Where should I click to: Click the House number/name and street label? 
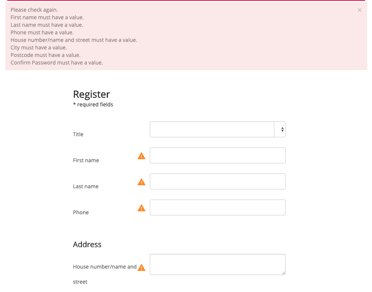pyautogui.click(x=105, y=274)
